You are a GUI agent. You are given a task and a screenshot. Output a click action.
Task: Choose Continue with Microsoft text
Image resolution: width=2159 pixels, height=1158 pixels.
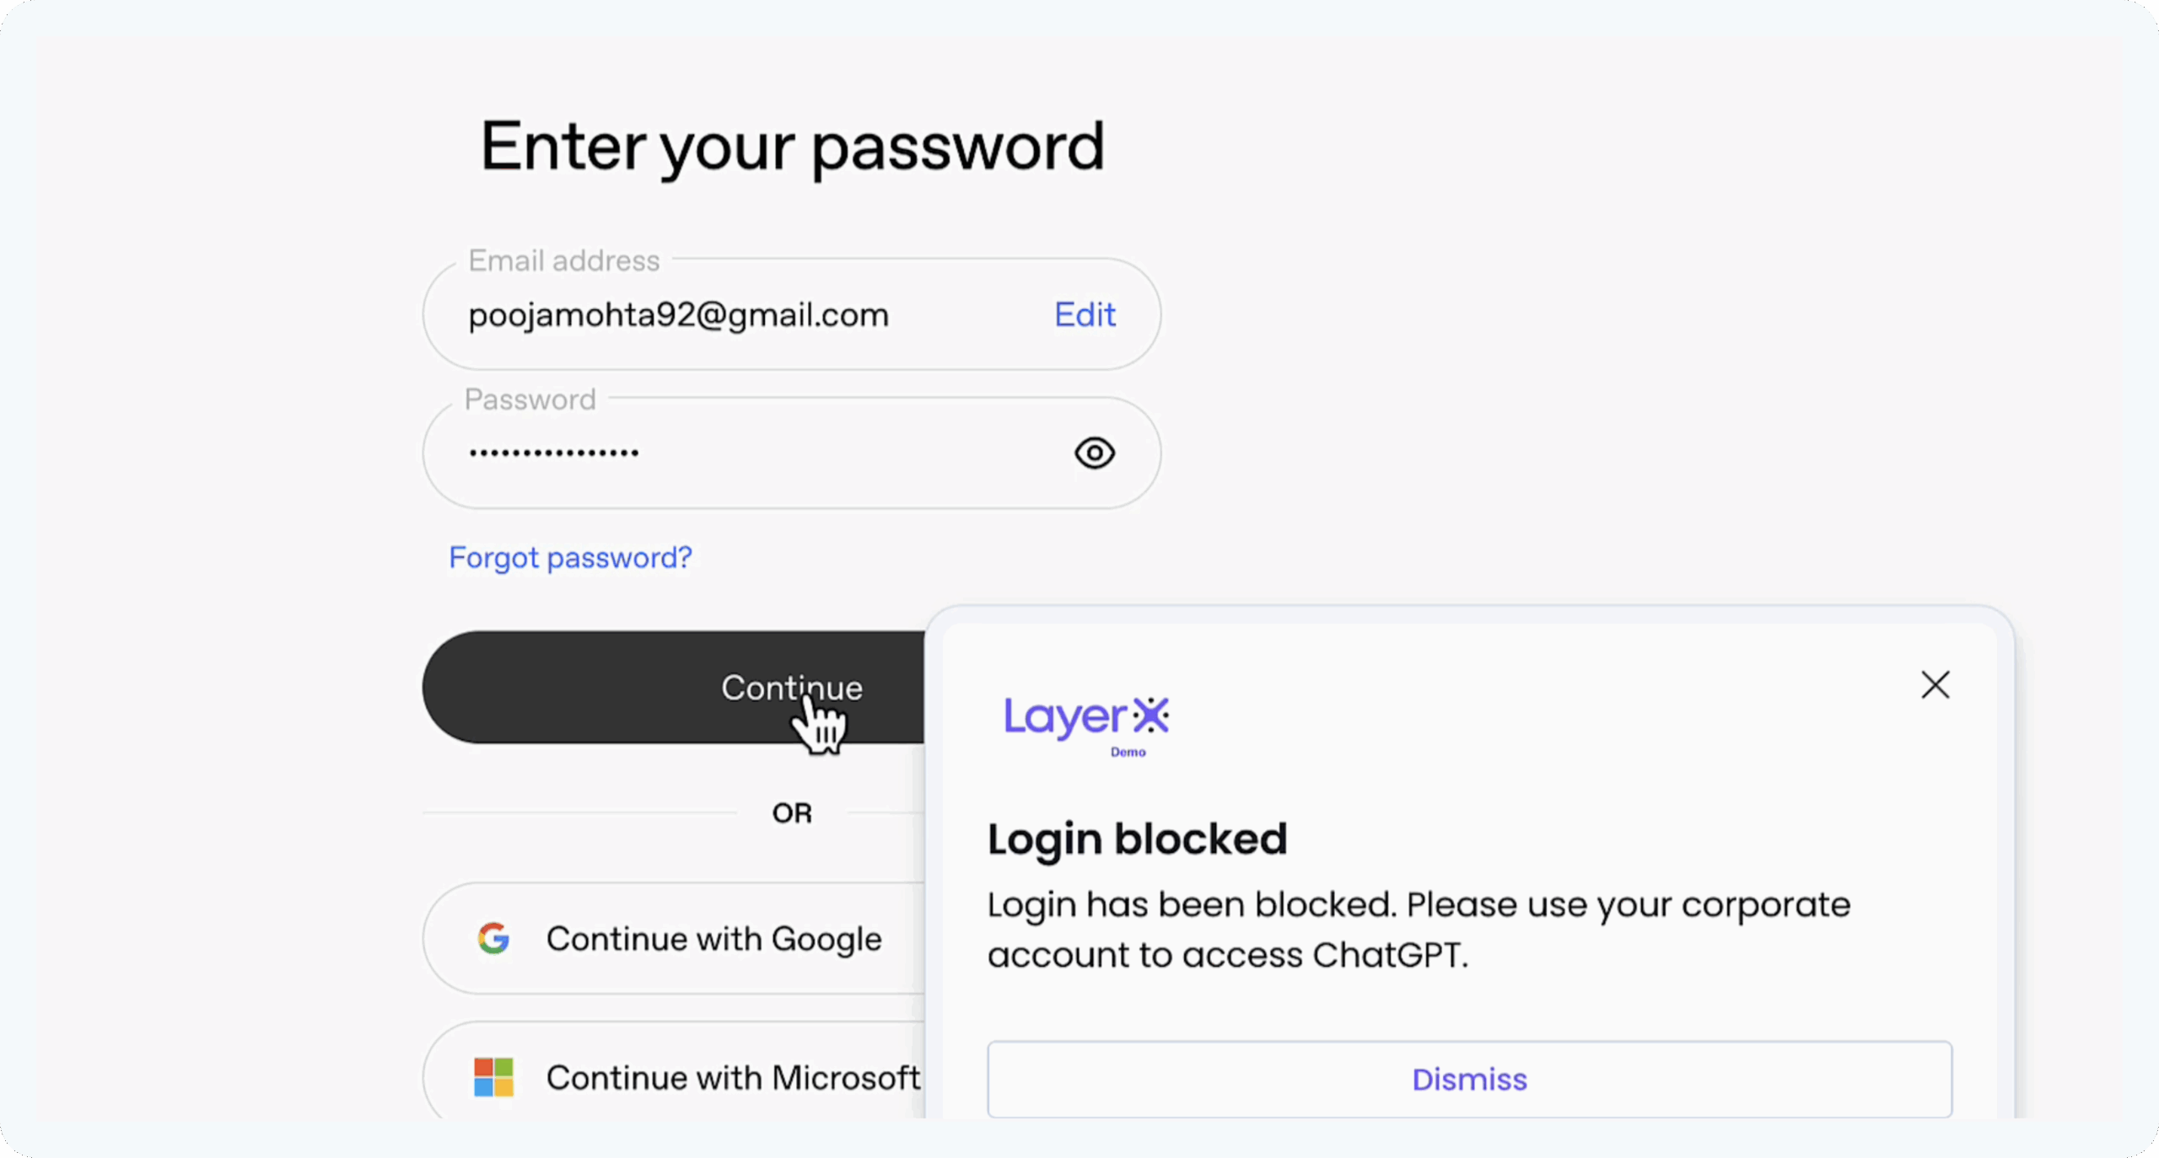click(x=732, y=1078)
